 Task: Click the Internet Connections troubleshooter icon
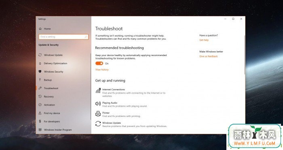(98, 91)
